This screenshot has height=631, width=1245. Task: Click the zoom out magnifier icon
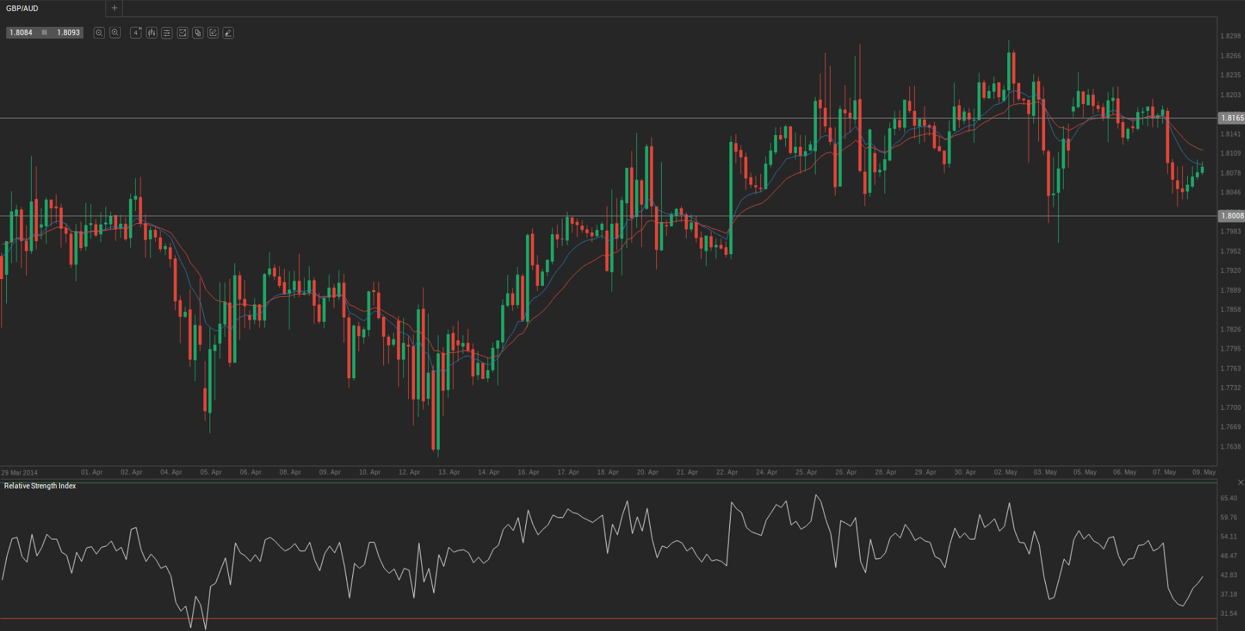pyautogui.click(x=99, y=33)
